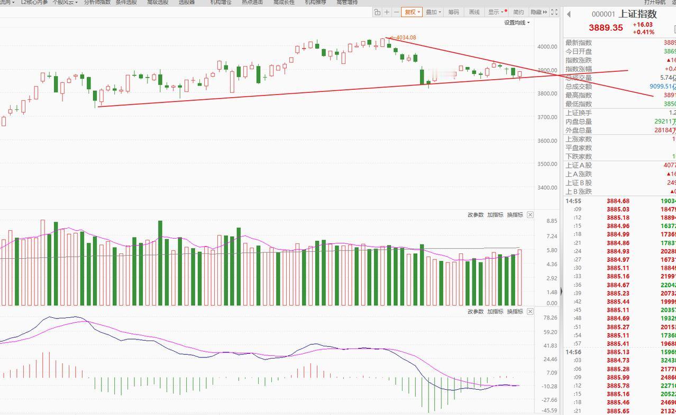Open the 个股风云 dropdown menu

click(x=65, y=3)
